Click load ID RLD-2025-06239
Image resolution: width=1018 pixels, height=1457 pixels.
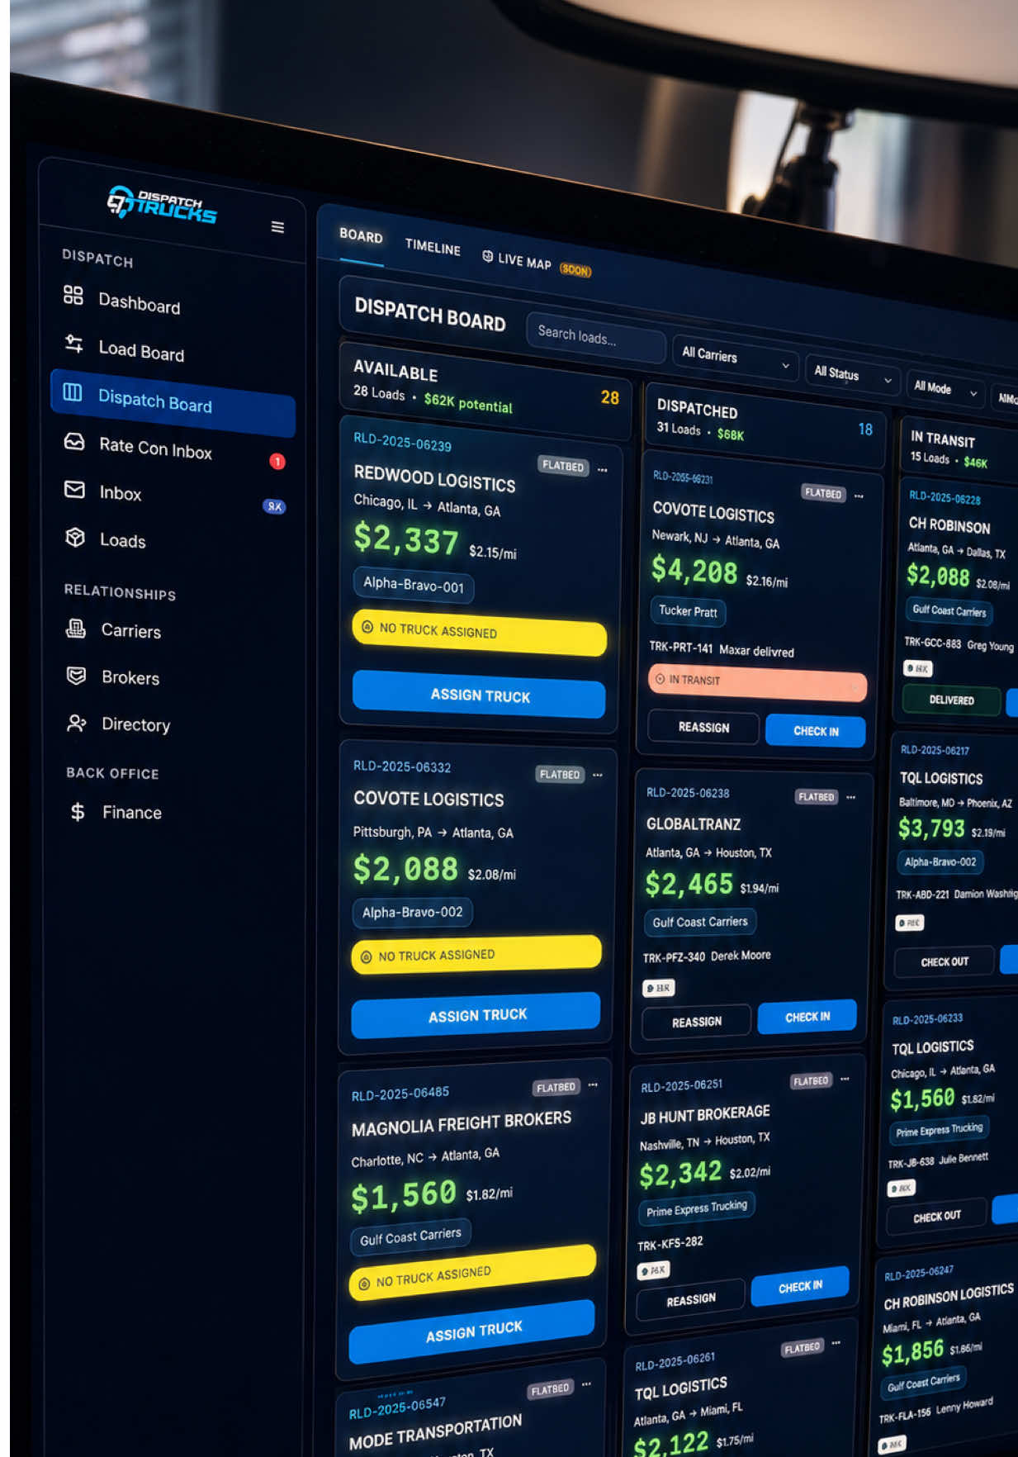coord(403,442)
